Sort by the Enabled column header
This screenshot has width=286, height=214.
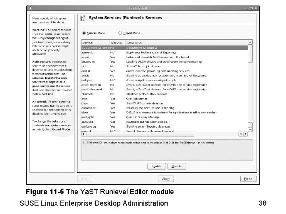click(118, 42)
